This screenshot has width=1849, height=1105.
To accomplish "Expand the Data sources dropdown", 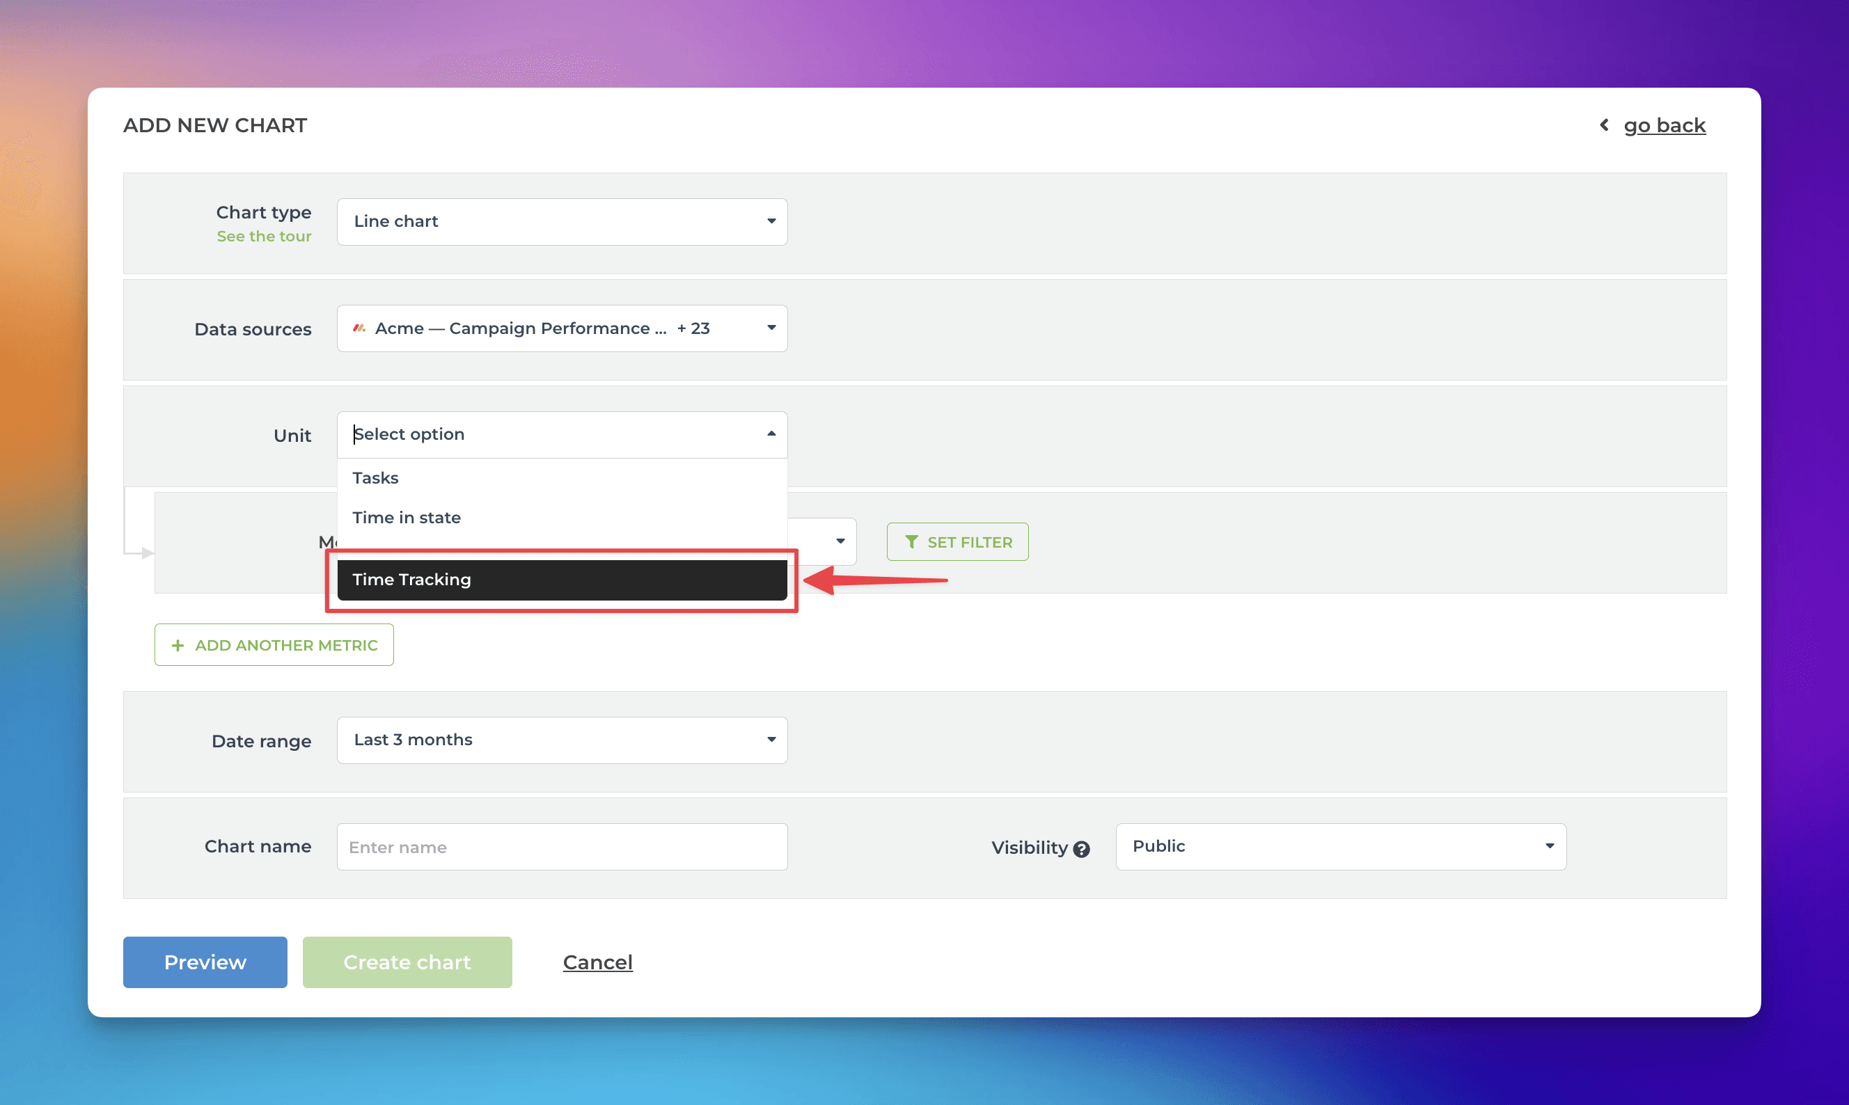I will click(562, 328).
